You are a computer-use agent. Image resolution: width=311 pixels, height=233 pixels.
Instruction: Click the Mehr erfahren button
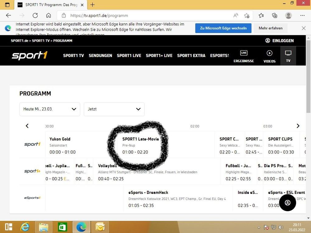pyautogui.click(x=271, y=28)
